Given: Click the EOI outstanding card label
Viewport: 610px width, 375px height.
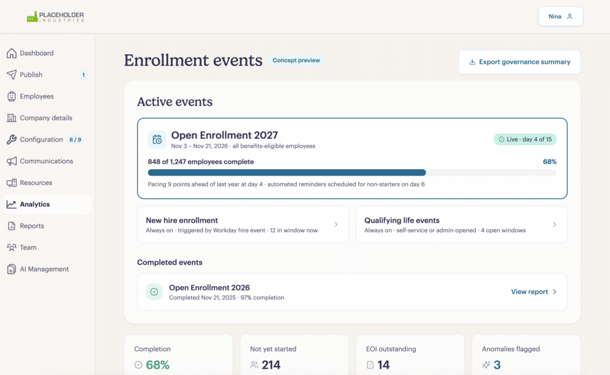Looking at the screenshot, I should [x=391, y=349].
